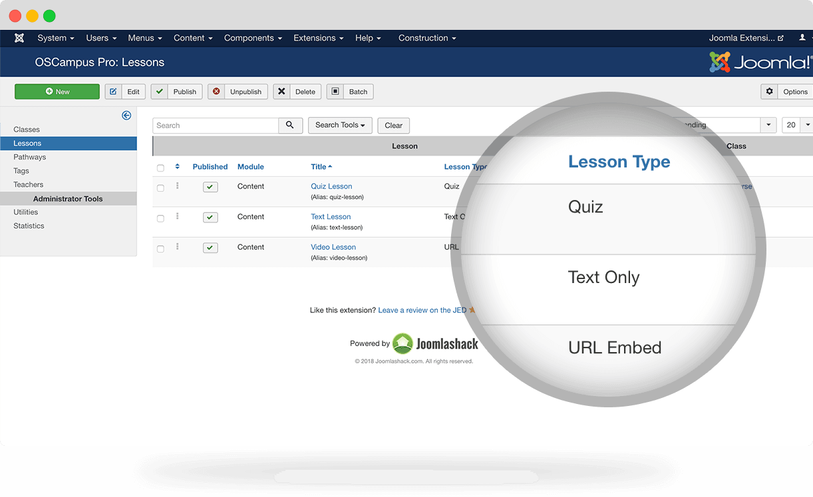Select Utilities in the sidebar
The image size is (813, 497).
pos(26,212)
